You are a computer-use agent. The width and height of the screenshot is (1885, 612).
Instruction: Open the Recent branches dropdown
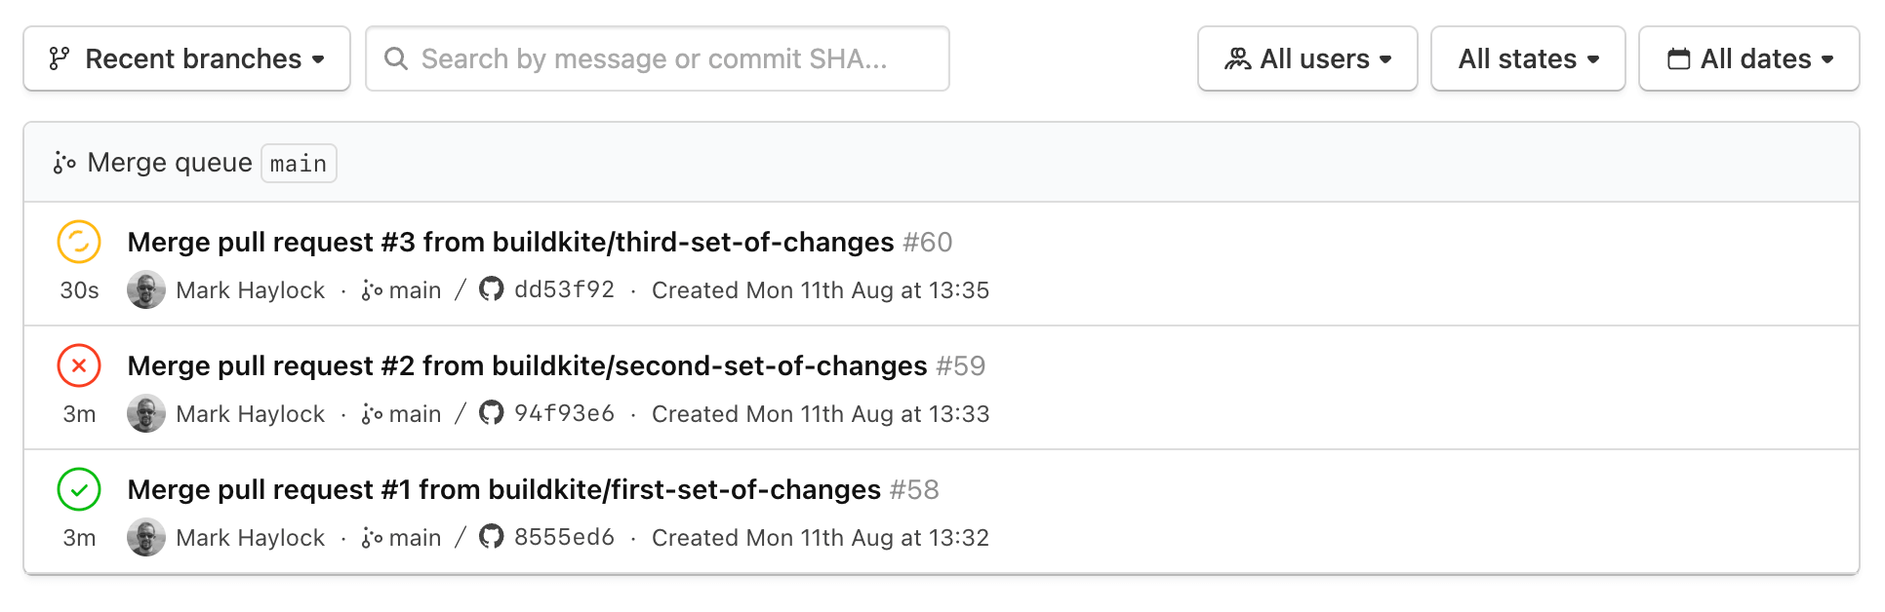click(x=185, y=58)
